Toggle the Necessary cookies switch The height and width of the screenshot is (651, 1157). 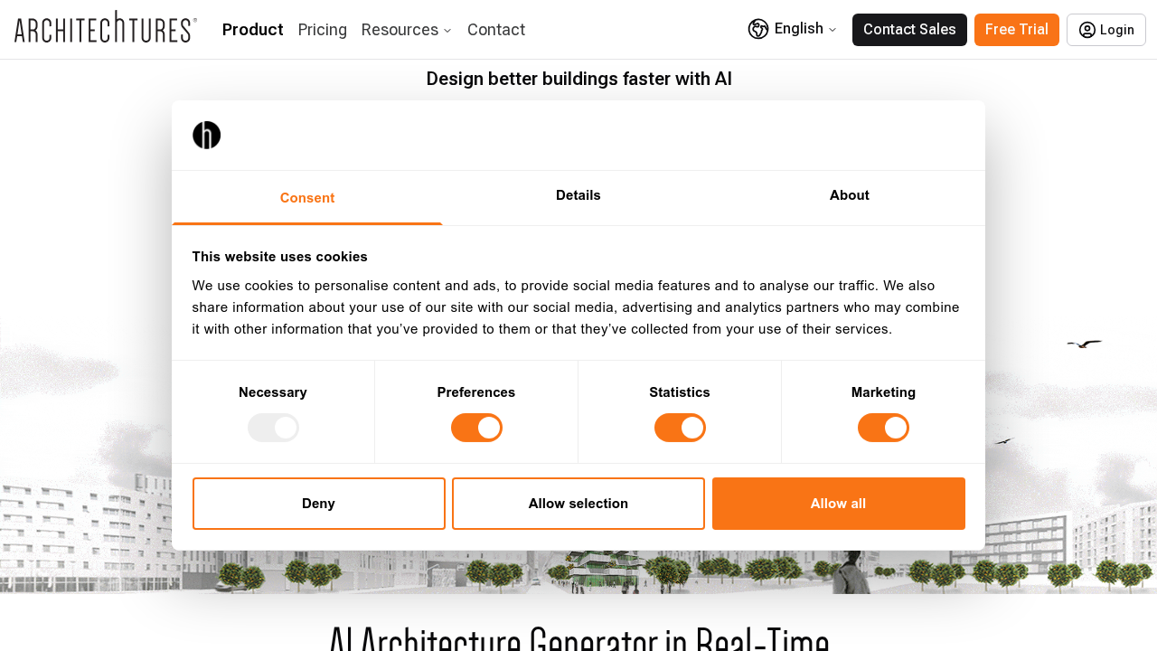(273, 427)
